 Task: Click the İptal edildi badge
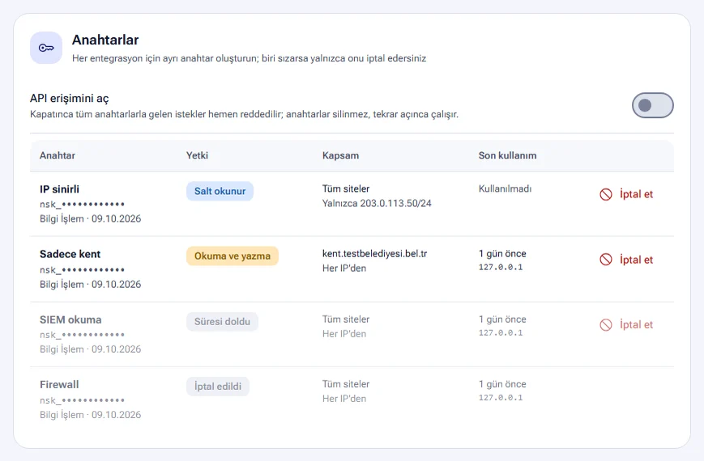tap(218, 387)
